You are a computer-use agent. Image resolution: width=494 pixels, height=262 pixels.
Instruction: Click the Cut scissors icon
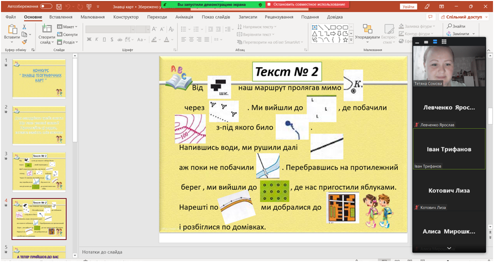[x=24, y=27]
